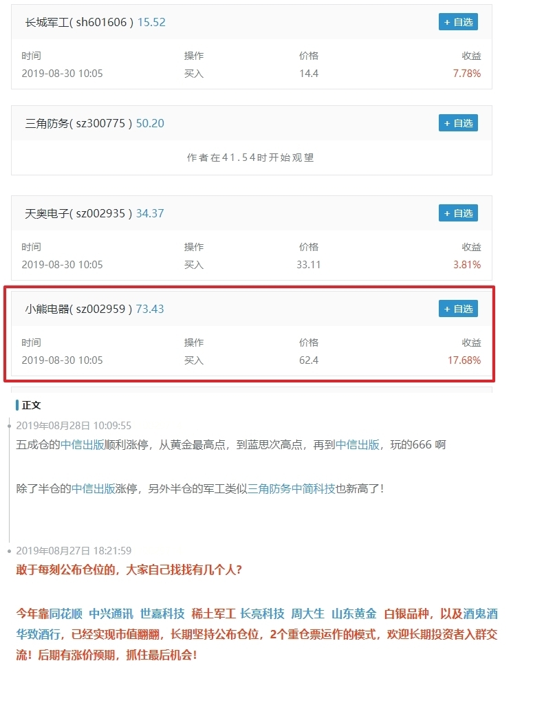Open the first 中信出版 link after 五成仓的
This screenshot has width=533, height=705.
(83, 445)
